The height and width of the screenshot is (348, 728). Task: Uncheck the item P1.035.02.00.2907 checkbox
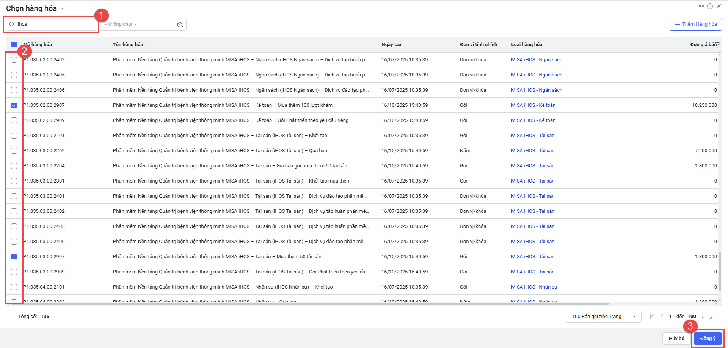(x=14, y=105)
